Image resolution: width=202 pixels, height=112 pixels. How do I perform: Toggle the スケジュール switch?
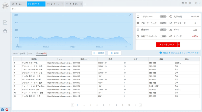163,17
